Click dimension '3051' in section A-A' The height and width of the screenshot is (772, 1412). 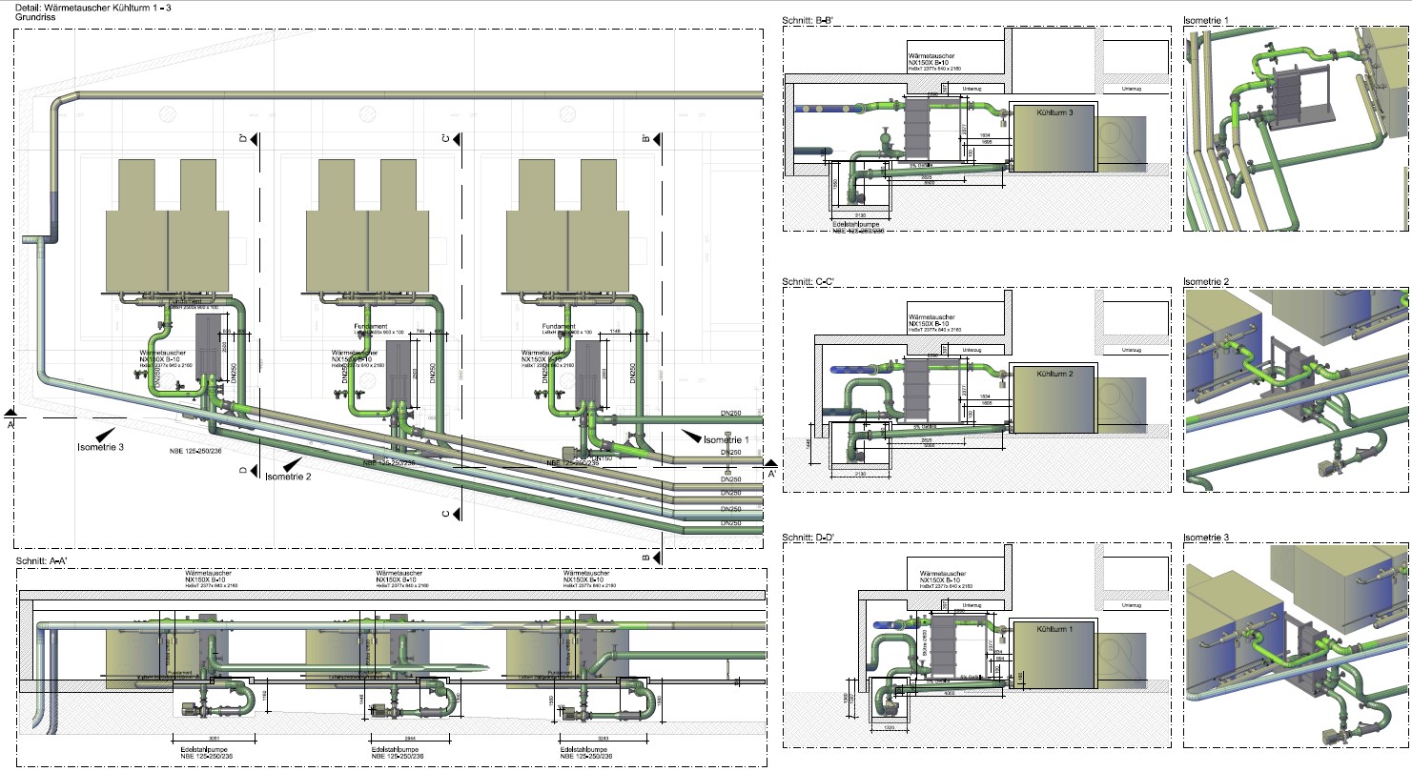point(214,737)
